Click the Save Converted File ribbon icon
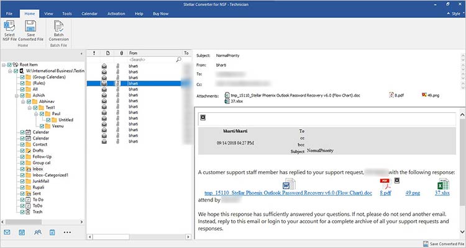466x248 pixels. coord(30,27)
